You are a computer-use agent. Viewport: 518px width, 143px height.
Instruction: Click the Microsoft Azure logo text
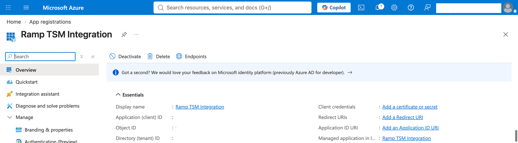63,8
